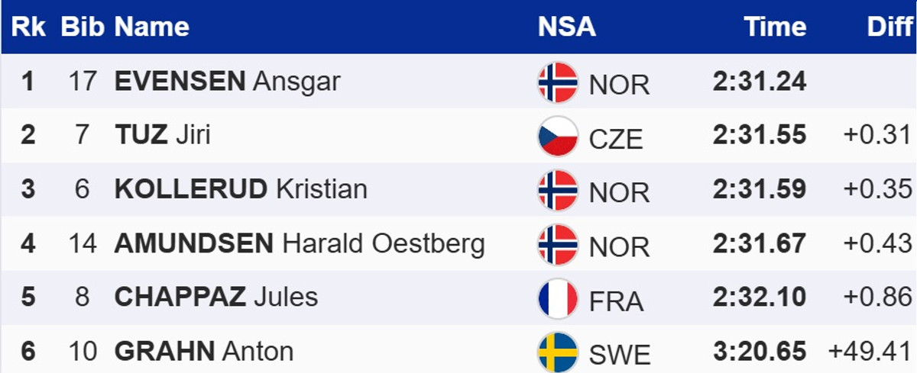
Task: Click the Diff column header
Action: pyautogui.click(x=889, y=27)
